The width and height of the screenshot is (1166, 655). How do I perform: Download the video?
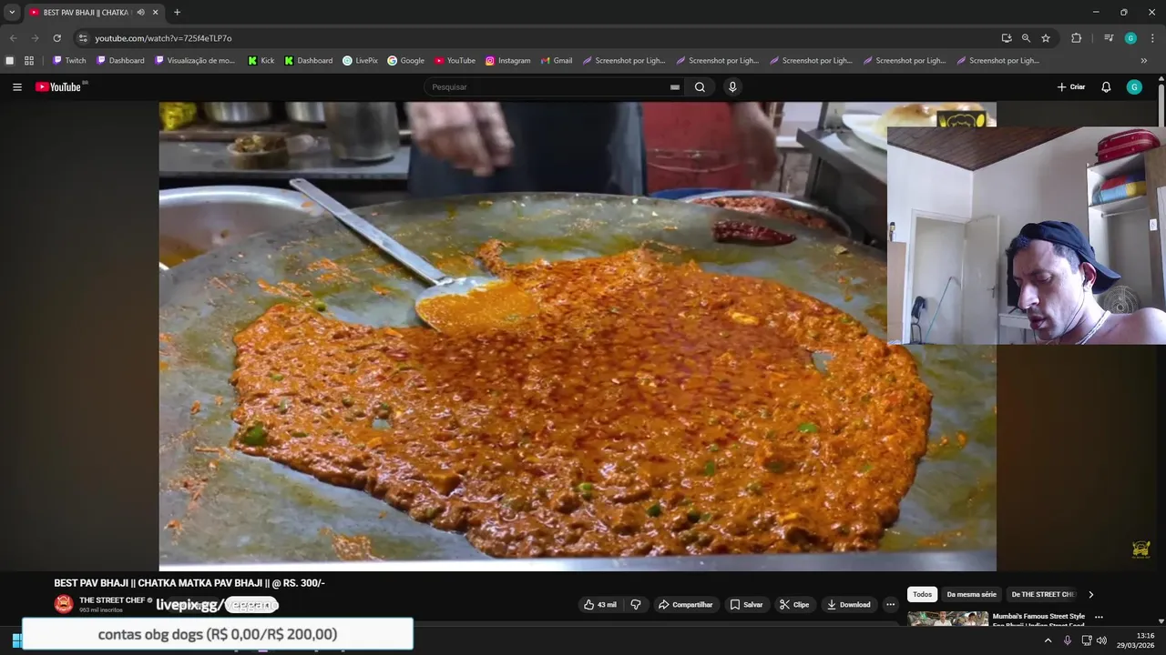pyautogui.click(x=849, y=605)
